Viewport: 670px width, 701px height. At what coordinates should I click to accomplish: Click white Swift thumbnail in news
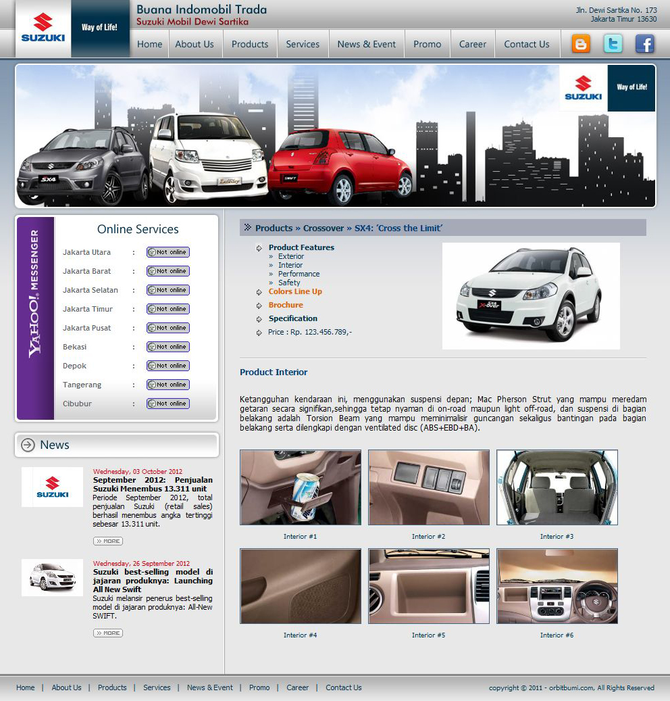point(52,577)
